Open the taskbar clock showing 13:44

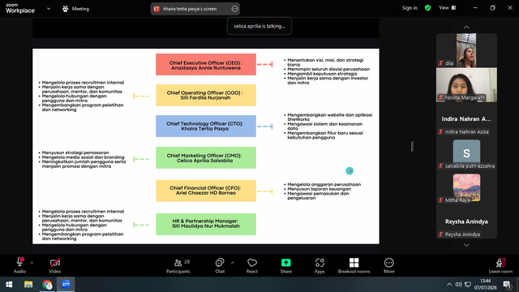click(x=485, y=285)
